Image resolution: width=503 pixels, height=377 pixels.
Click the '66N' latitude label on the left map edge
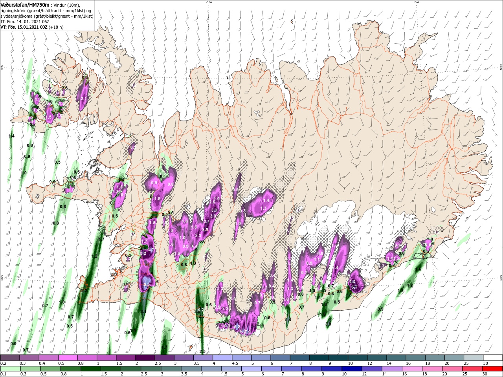pos(2,68)
